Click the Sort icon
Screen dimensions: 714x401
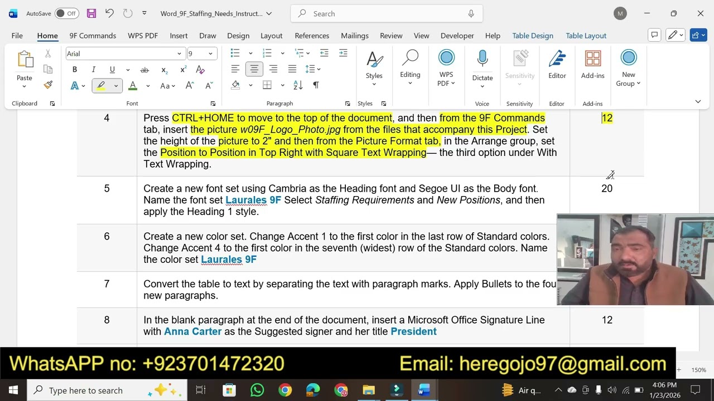click(x=298, y=85)
